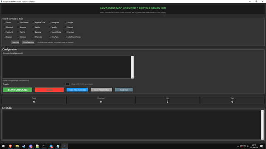Image resolution: width=266 pixels, height=149 pixels.
Task: Click the Live Log scrollbar
Action: [262, 125]
